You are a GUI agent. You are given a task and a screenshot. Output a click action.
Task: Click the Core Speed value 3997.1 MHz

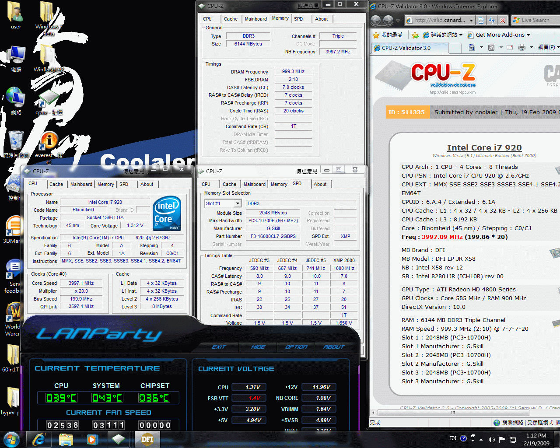[81, 283]
